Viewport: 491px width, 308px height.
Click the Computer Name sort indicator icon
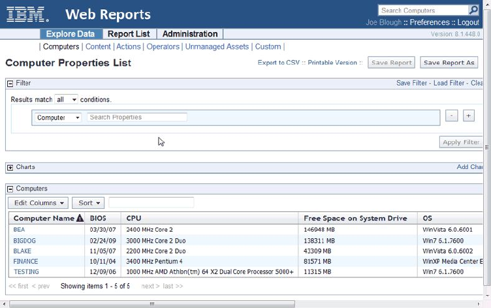coord(80,219)
